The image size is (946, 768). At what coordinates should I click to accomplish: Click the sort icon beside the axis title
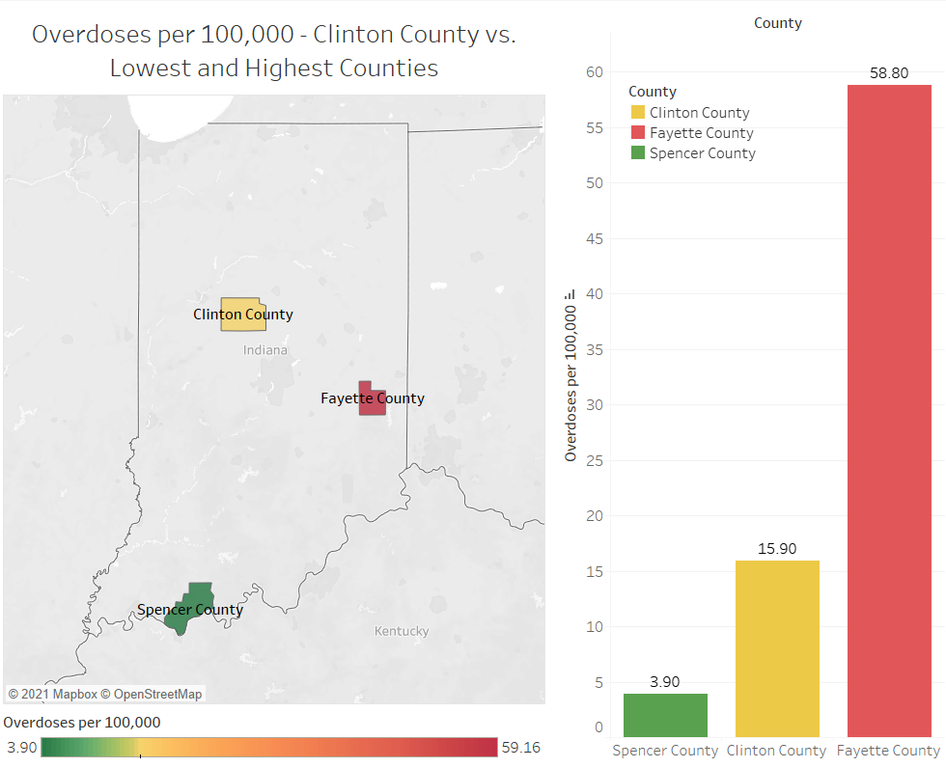pos(570,294)
